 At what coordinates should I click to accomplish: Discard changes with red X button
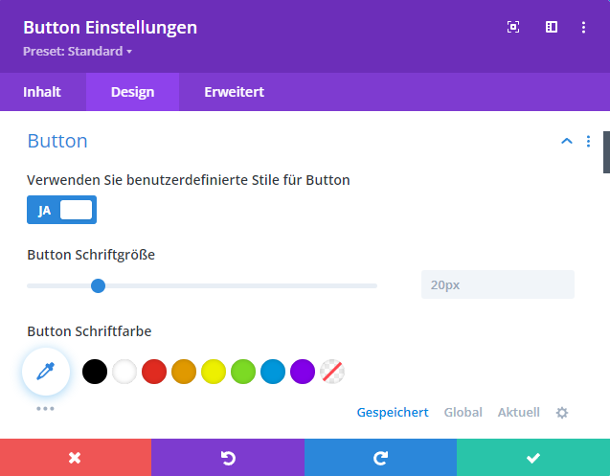[x=76, y=458]
